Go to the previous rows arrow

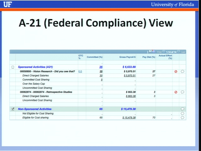pos(164,52)
